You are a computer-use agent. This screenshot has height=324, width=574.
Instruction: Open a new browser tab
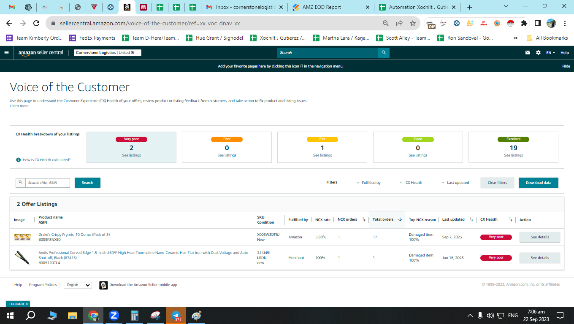pos(470,7)
